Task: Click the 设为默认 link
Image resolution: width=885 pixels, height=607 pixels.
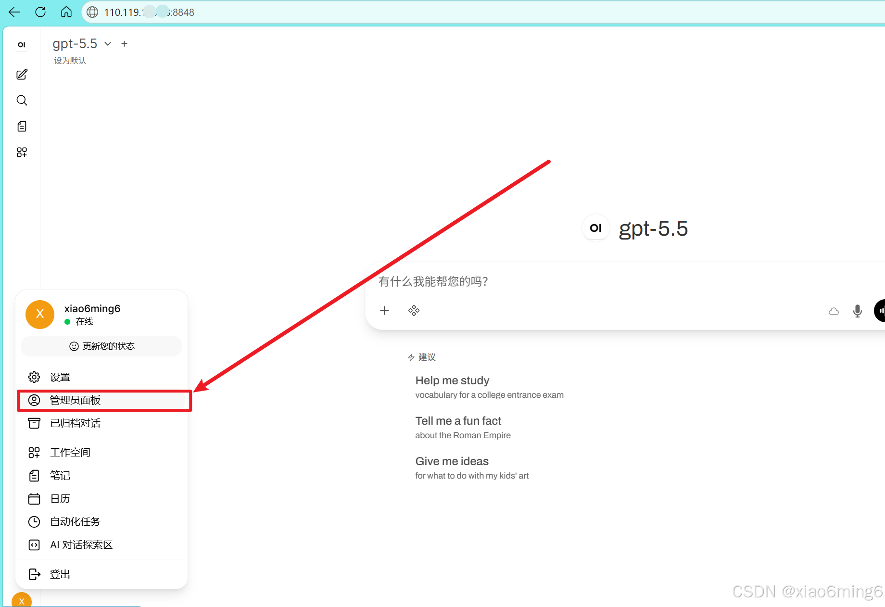Action: 70,60
